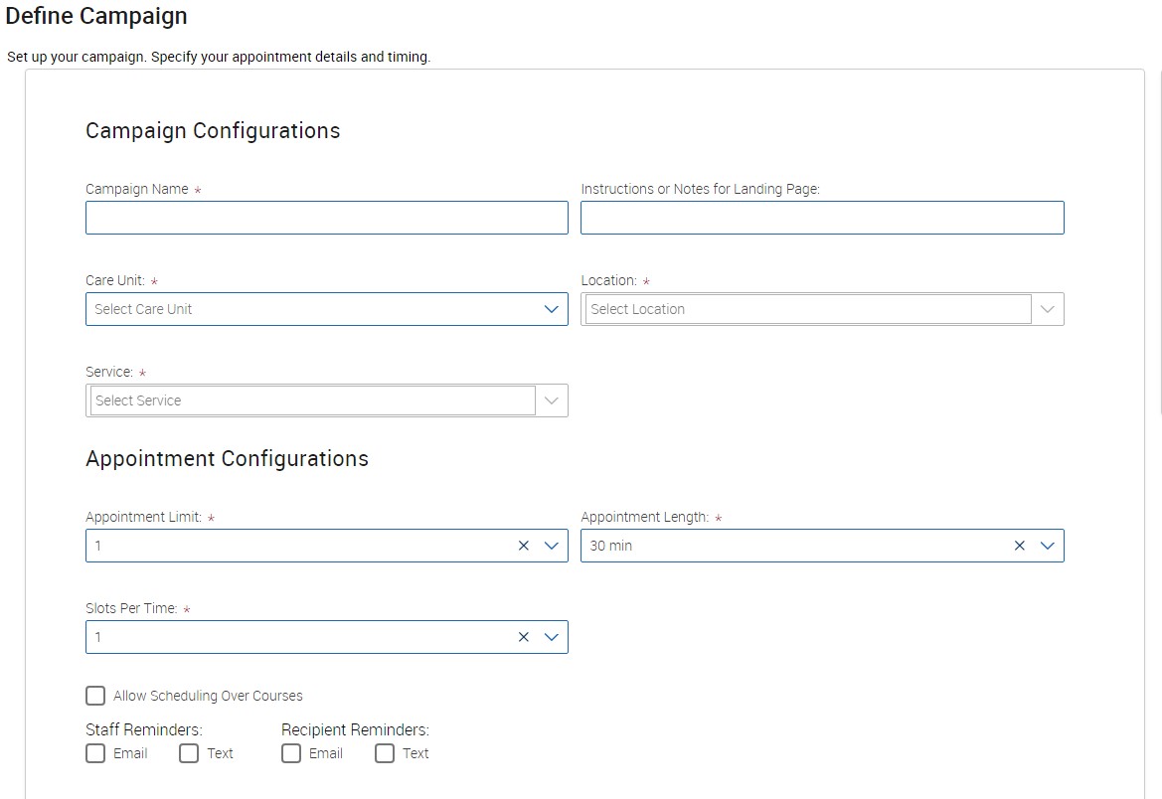This screenshot has width=1162, height=799.
Task: Click the Instructions or Notes input field
Action: [x=822, y=218]
